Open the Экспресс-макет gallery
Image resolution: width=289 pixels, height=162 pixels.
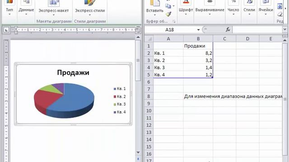54,8
